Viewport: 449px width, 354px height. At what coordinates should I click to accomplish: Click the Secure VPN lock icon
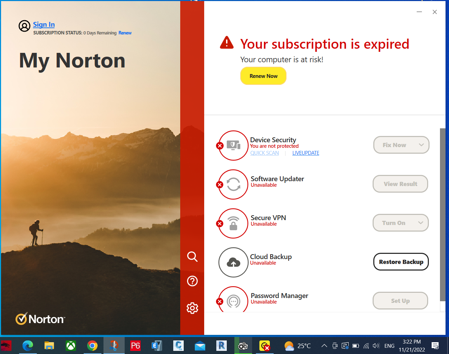coord(234,223)
